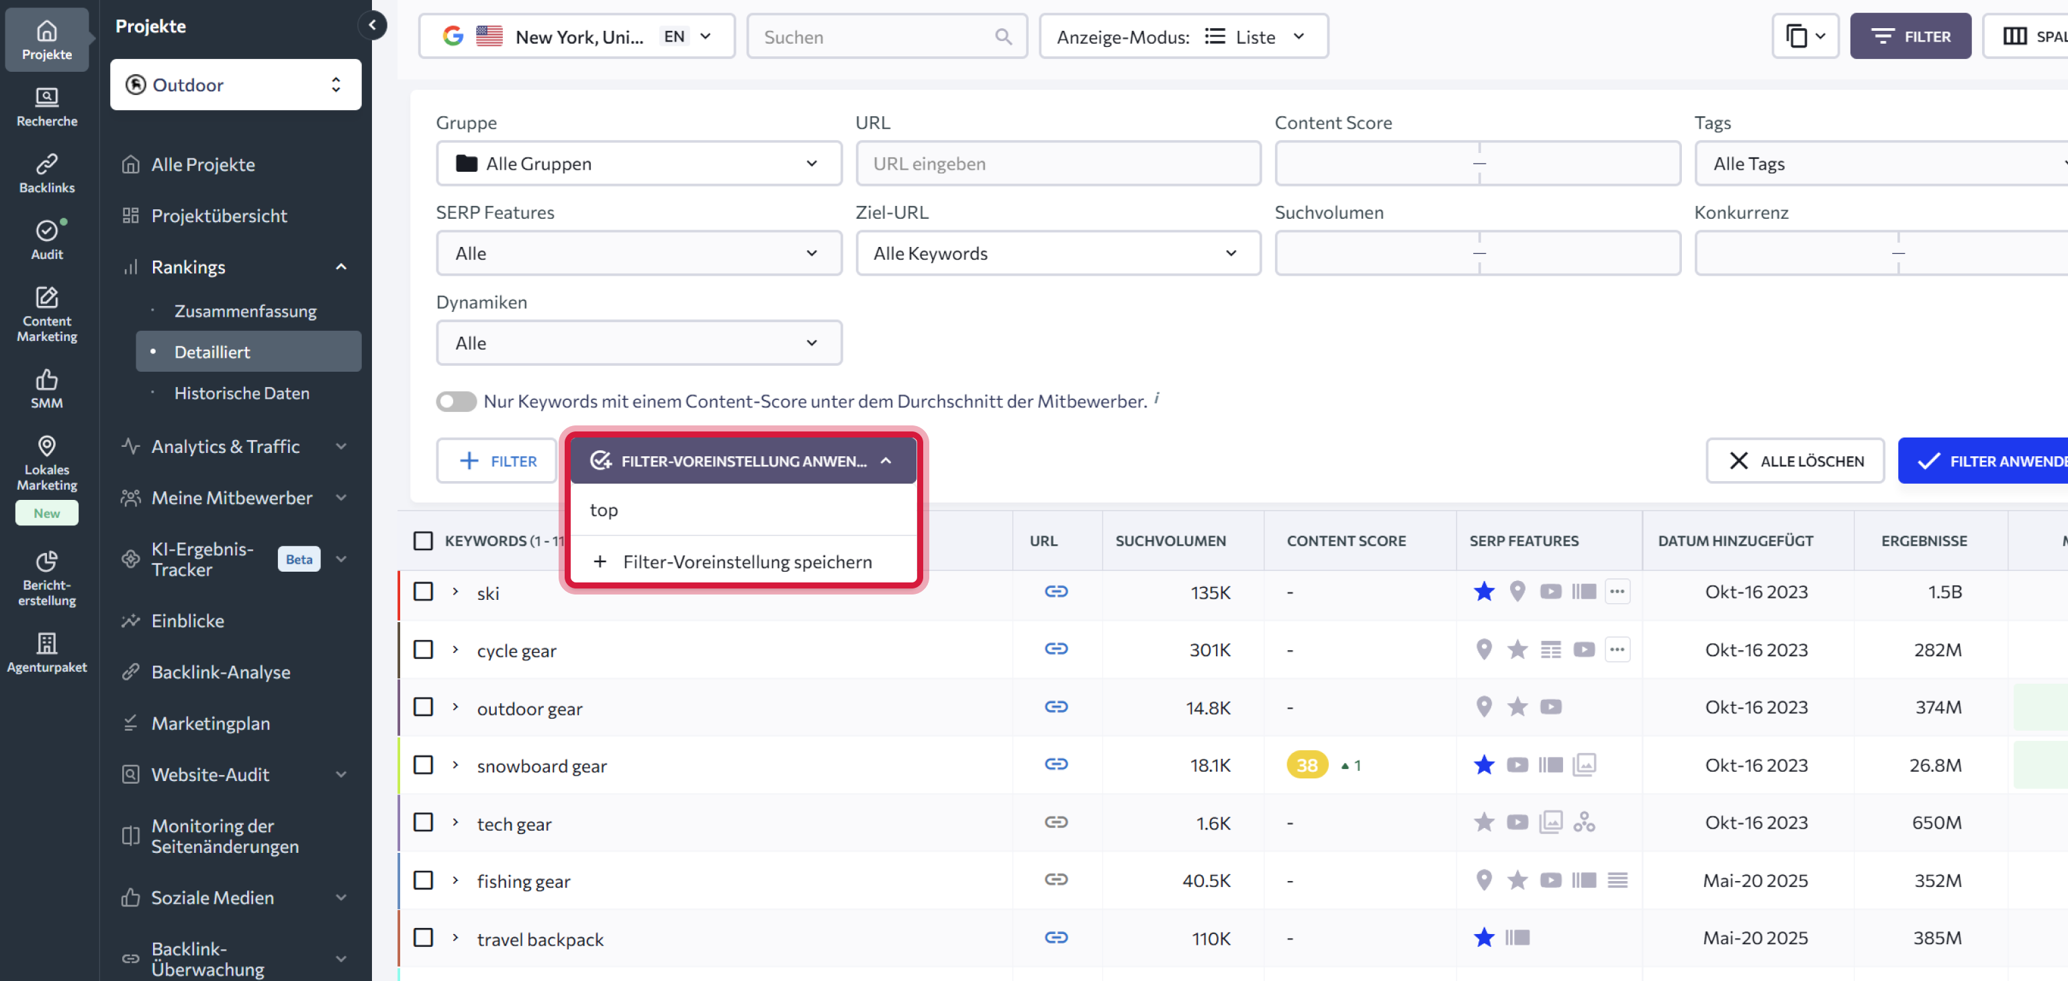Click URL link icon for travel backpack
Image resolution: width=2068 pixels, height=981 pixels.
1055,937
